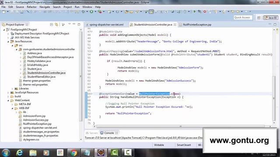
Task: Select DayOfWeekBasedAccessInterceptor.java file
Action: pos(50,57)
